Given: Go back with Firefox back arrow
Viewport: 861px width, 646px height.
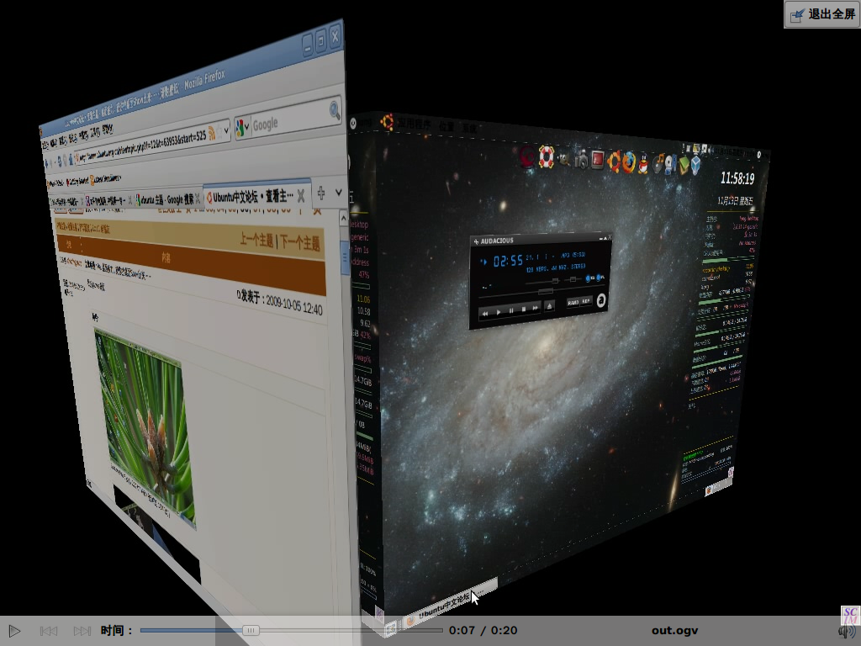Looking at the screenshot, I should pos(47,162).
